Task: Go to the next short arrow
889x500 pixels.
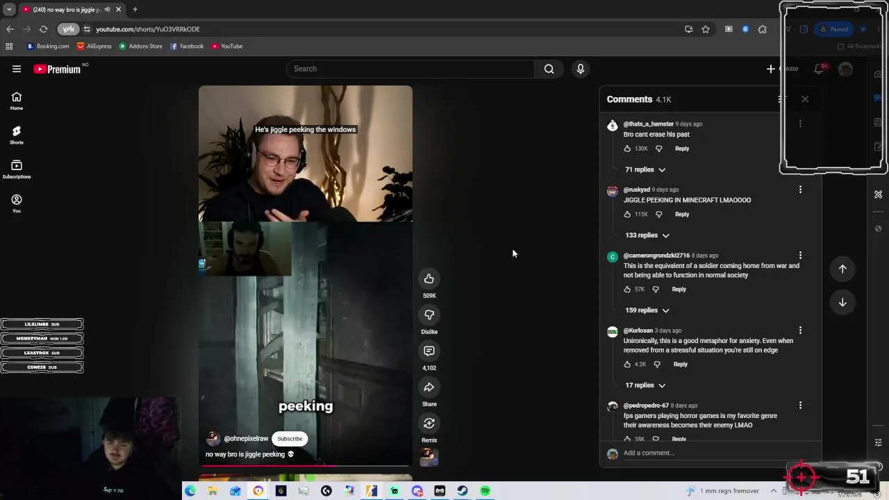Action: pyautogui.click(x=842, y=302)
